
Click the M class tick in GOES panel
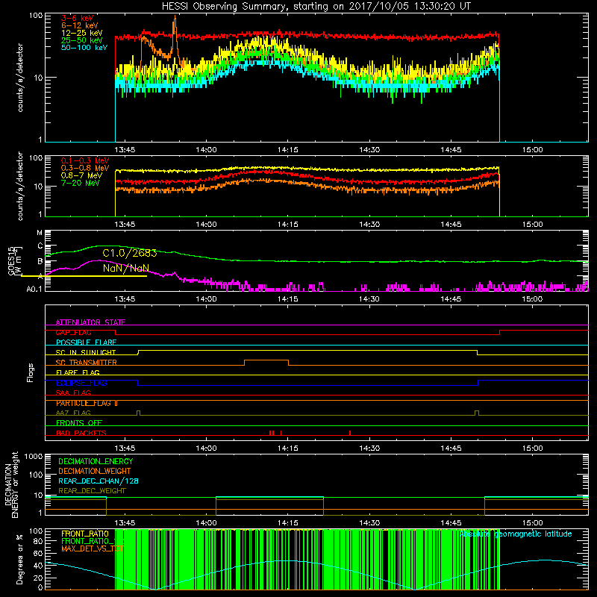[x=40, y=232]
